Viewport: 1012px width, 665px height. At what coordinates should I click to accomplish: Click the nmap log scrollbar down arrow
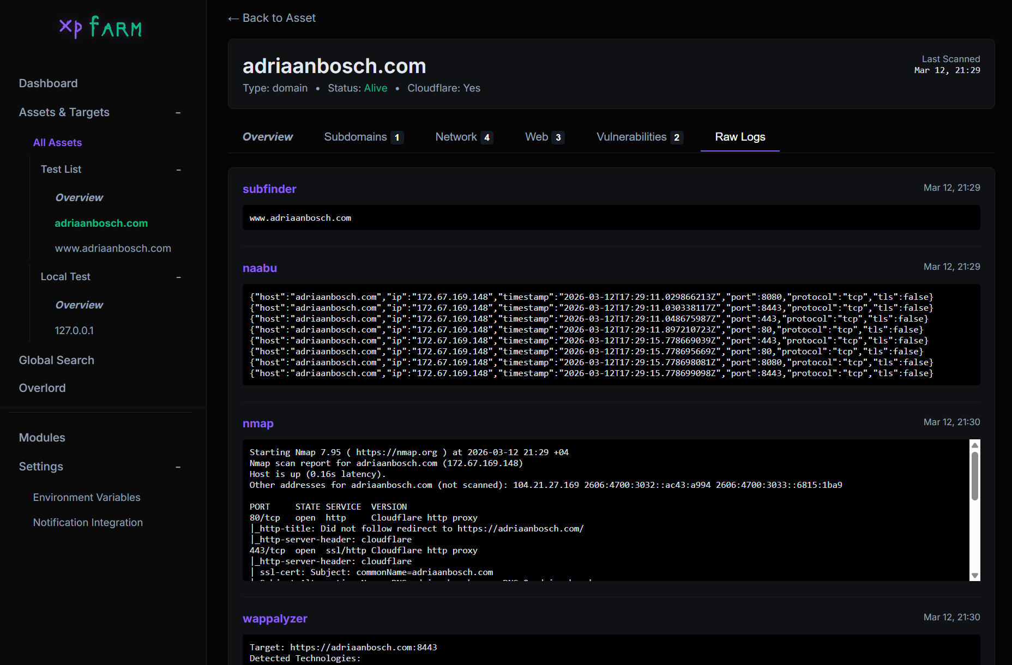coord(975,576)
